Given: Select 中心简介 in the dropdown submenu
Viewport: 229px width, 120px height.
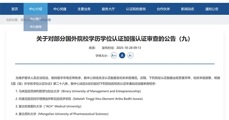Looking at the screenshot, I should coord(36,19).
